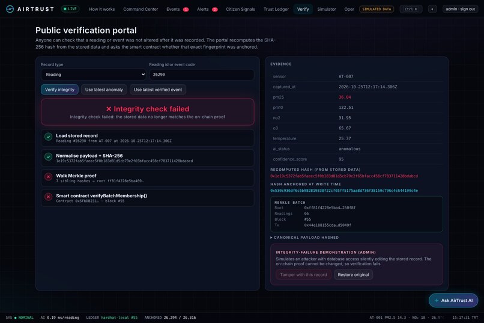The width and height of the screenshot is (484, 323).
Task: Click the green check icon on Load stored record
Action: [x=48, y=137]
